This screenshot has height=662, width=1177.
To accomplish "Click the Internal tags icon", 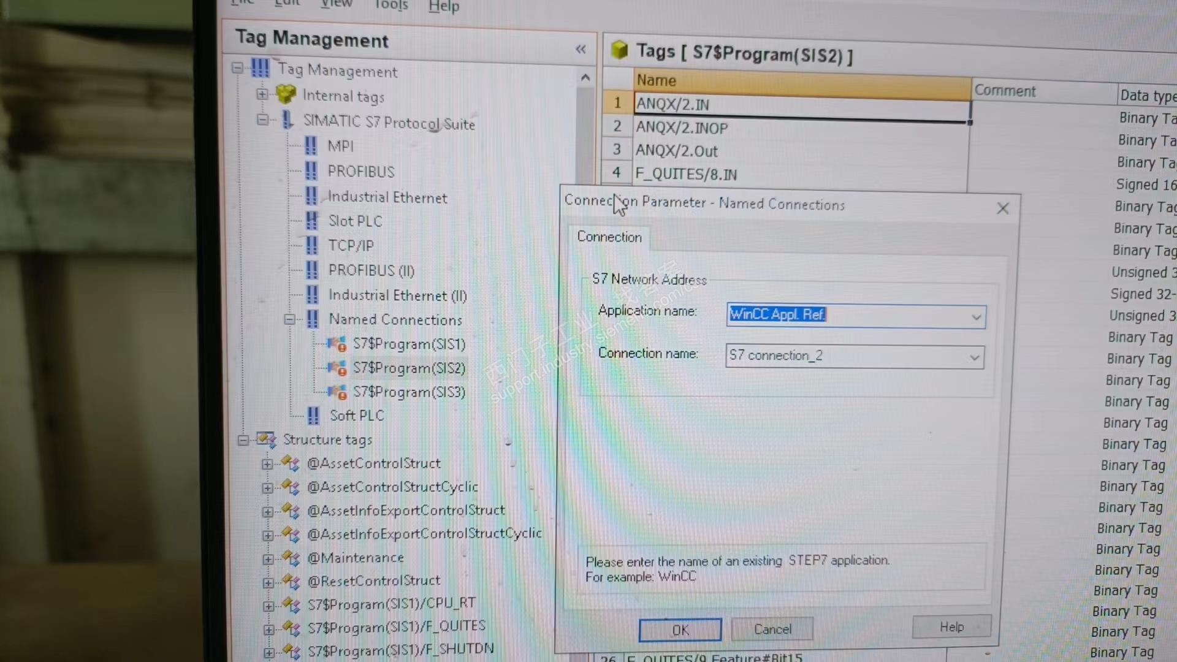I will [x=286, y=94].
